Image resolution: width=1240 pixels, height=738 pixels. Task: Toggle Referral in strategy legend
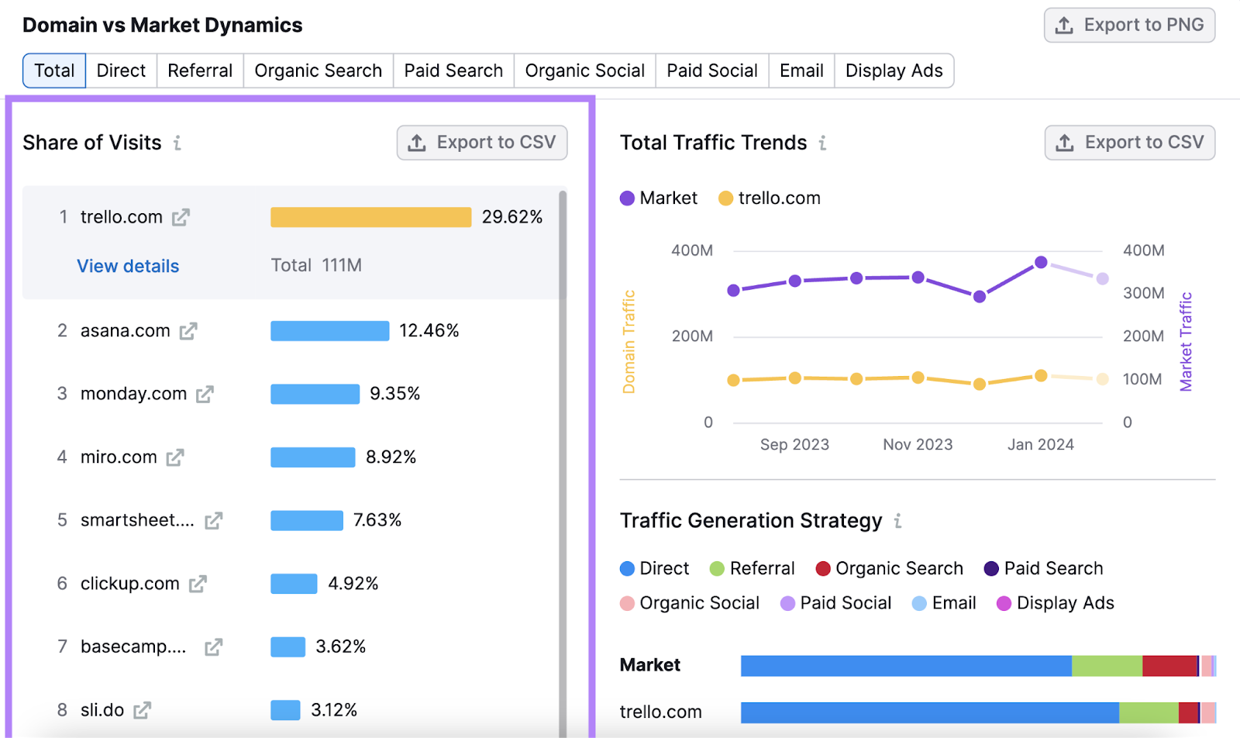753,569
